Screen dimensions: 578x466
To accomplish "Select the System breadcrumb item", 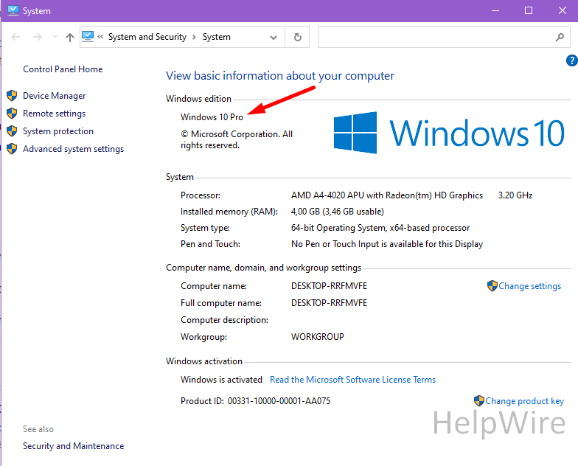I will click(217, 37).
